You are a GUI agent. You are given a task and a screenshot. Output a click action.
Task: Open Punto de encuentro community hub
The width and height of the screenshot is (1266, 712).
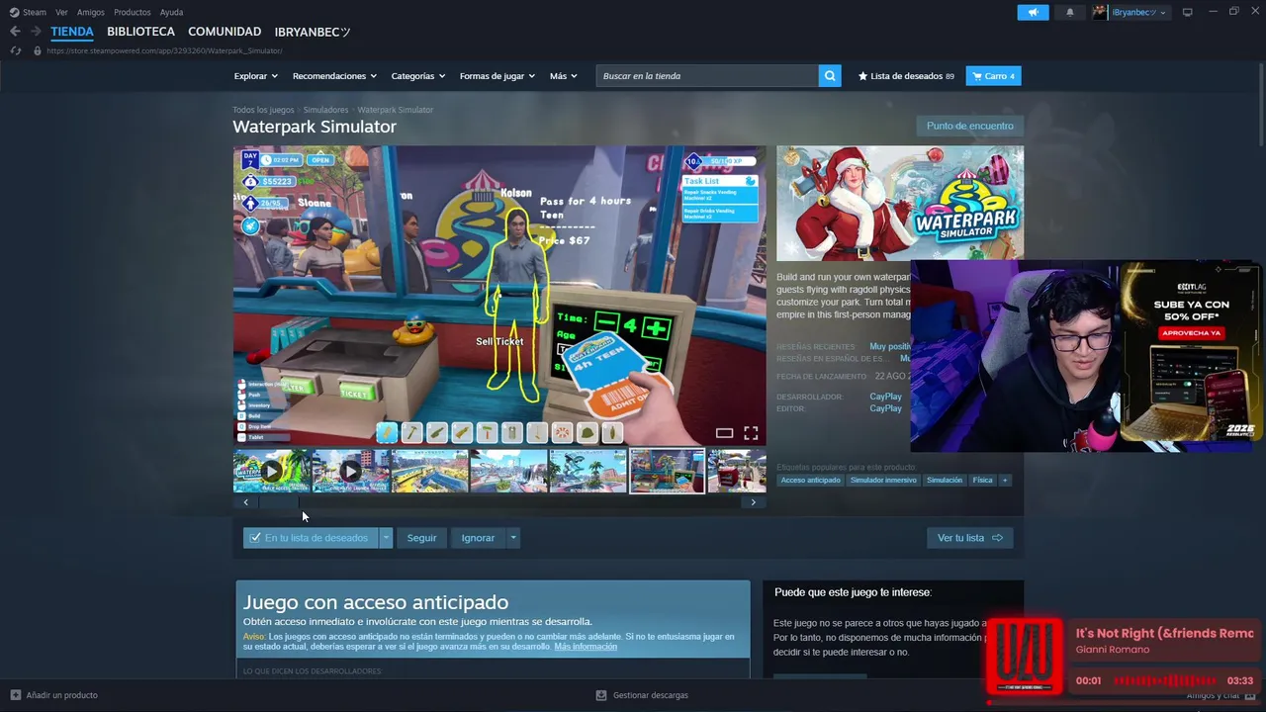(x=970, y=126)
